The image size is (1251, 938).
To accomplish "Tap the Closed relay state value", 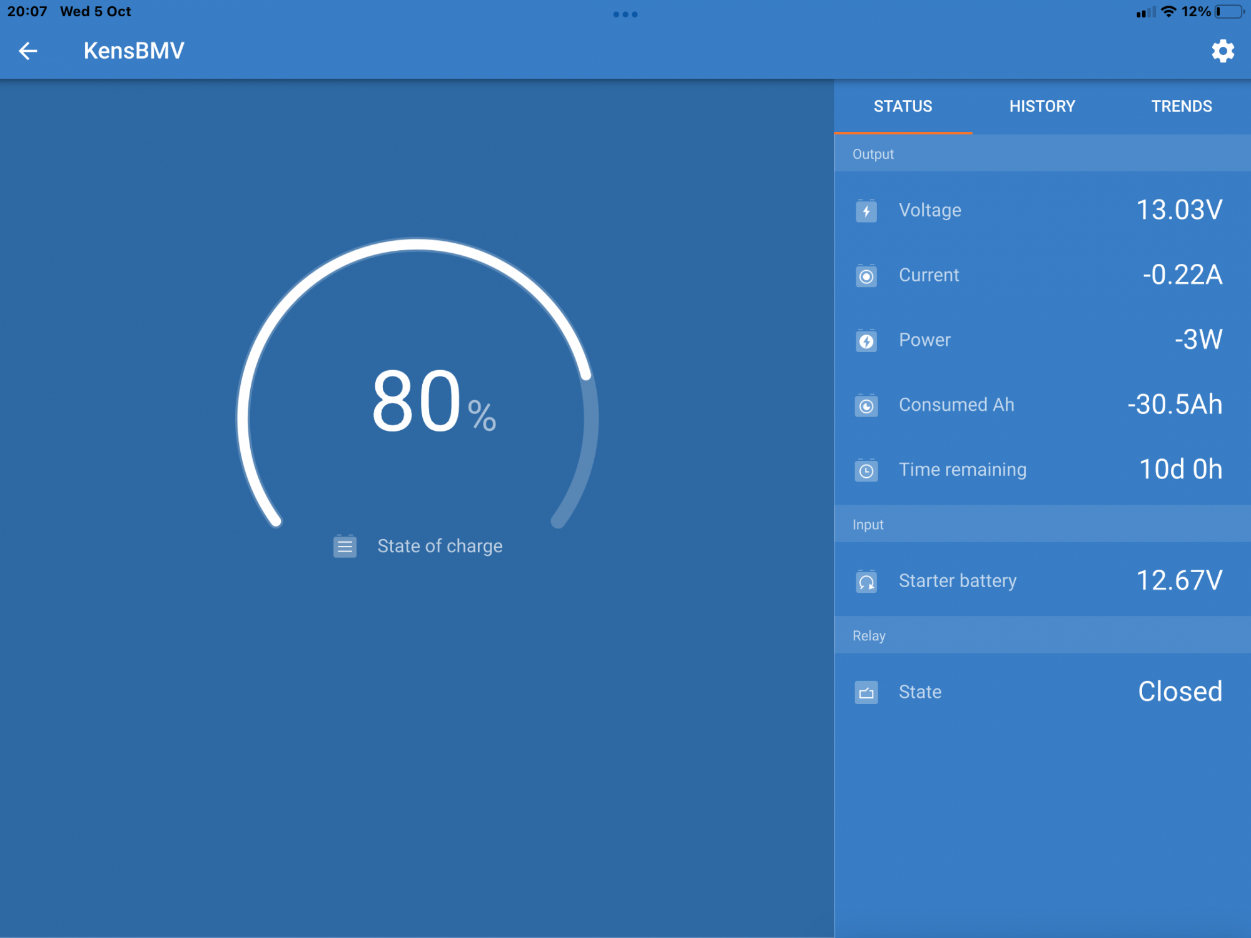I will tap(1180, 692).
